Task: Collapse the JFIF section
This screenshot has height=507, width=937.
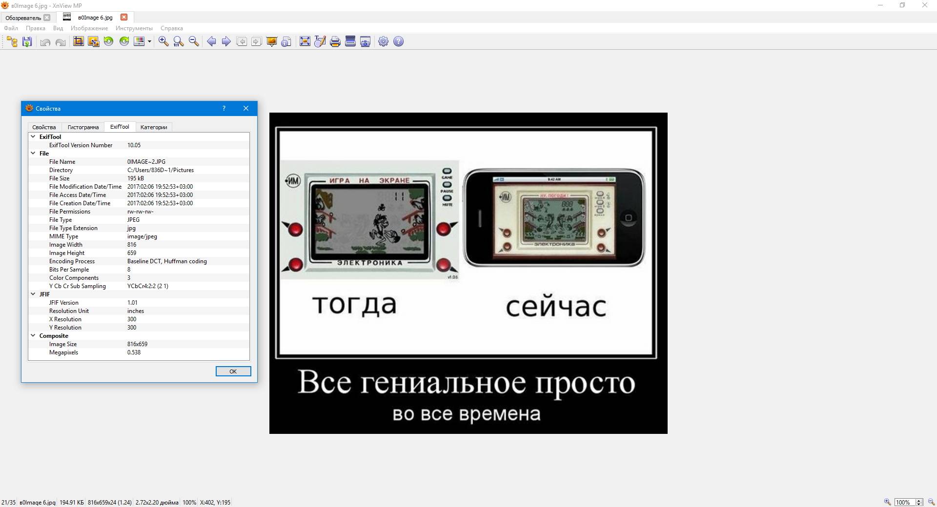Action: [x=33, y=294]
